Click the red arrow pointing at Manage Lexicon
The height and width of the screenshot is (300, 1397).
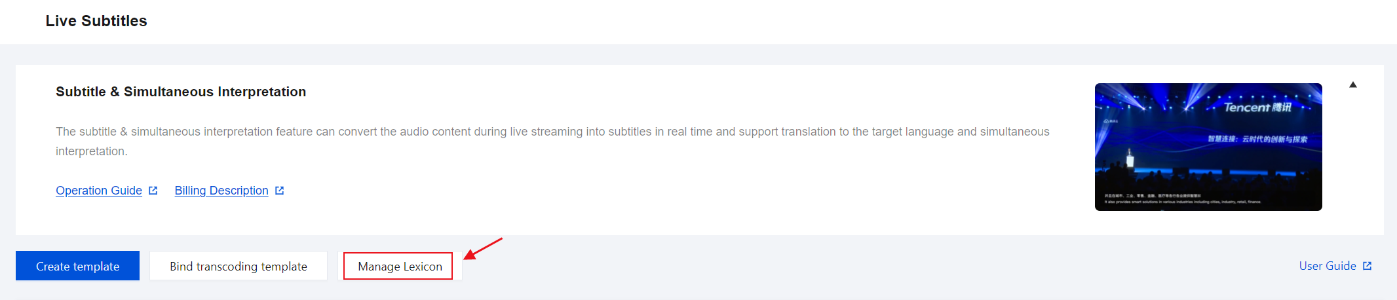coord(483,248)
